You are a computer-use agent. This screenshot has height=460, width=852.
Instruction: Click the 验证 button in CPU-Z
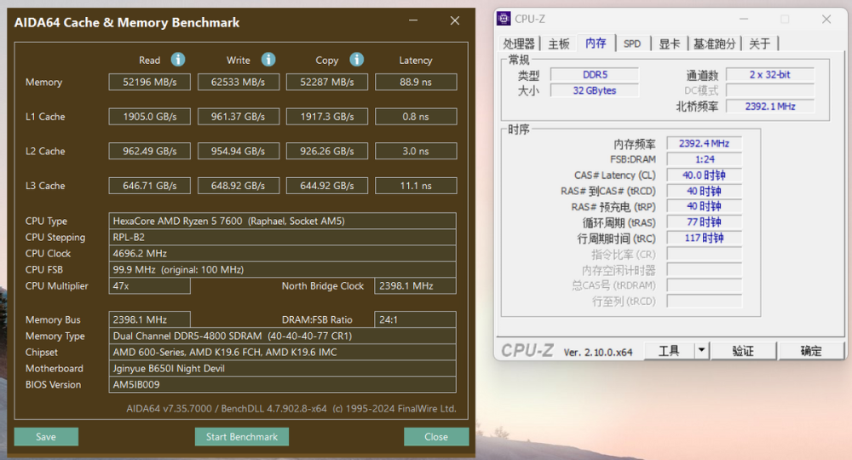point(743,351)
